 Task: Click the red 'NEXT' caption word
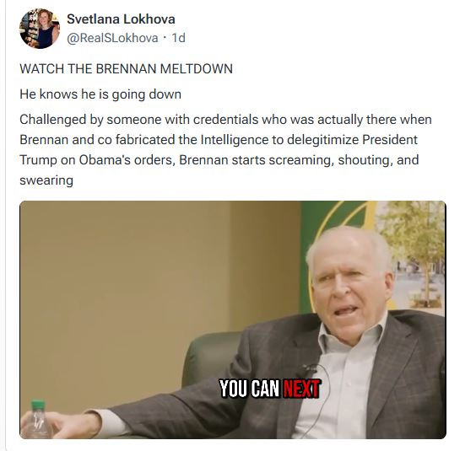[301, 389]
